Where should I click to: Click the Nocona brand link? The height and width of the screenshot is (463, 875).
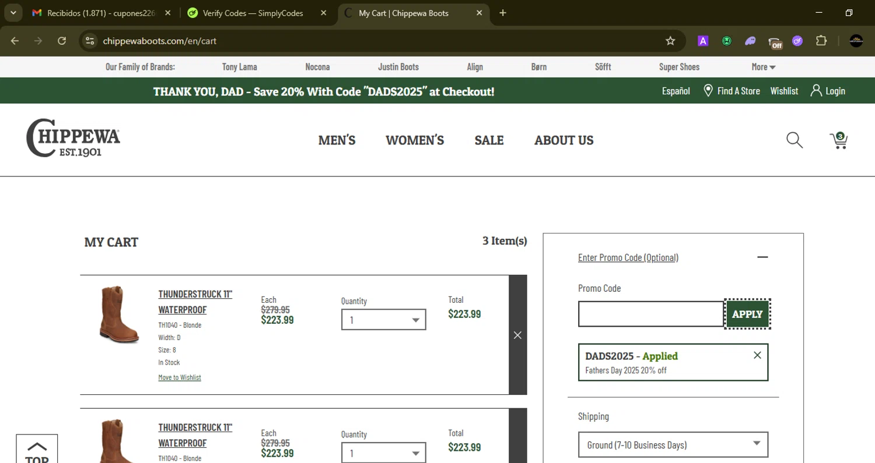[317, 67]
